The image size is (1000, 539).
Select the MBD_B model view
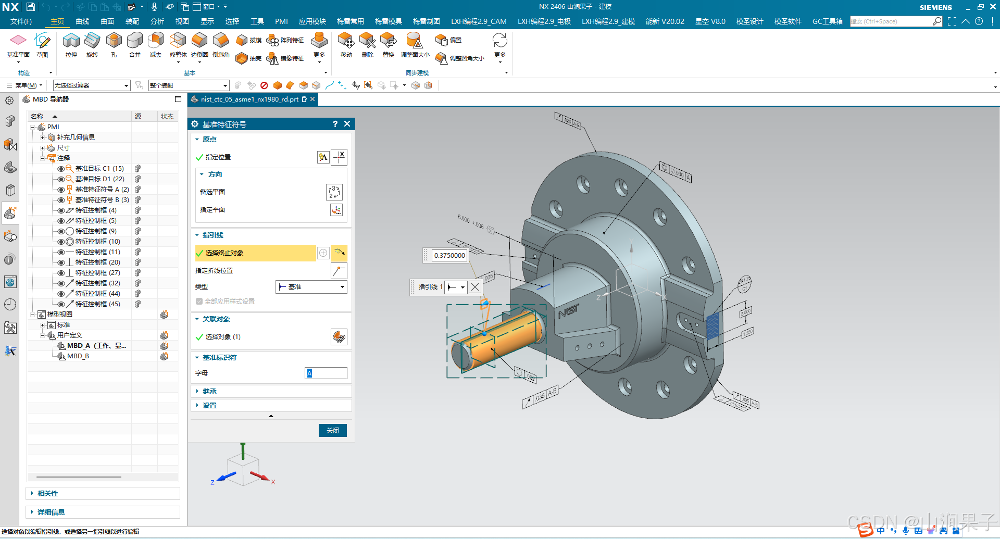pos(78,356)
